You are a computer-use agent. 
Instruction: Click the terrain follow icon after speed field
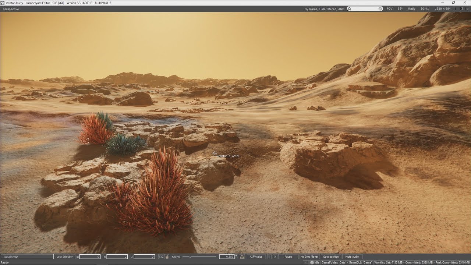[242, 257]
